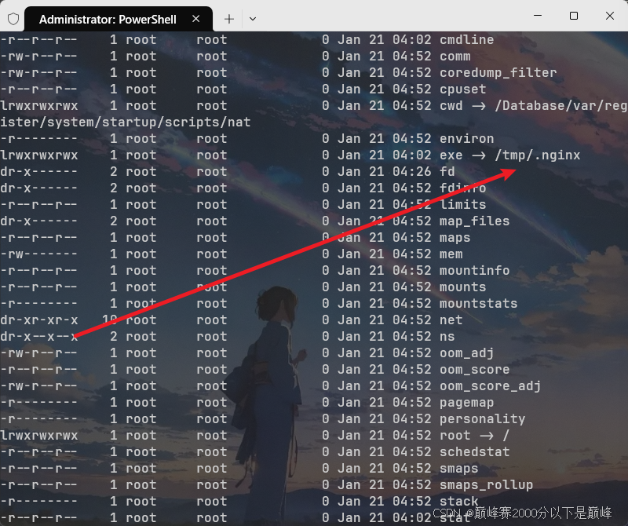Click the shield icon beside the tab
Image resolution: width=628 pixels, height=526 pixels.
(x=13, y=19)
